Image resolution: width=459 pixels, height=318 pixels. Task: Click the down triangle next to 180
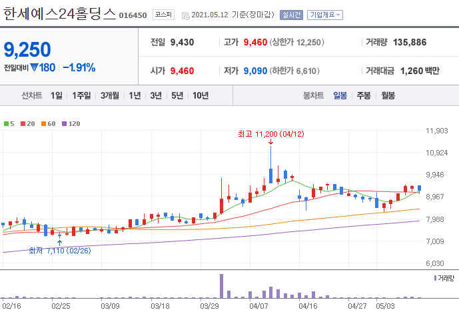pos(34,67)
